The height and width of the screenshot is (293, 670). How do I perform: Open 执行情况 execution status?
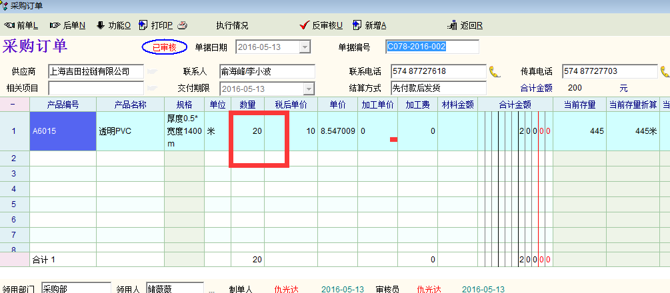point(232,25)
